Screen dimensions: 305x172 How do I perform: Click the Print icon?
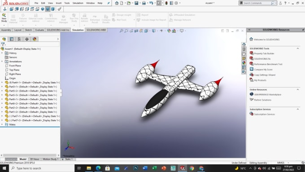click(x=144, y=3)
